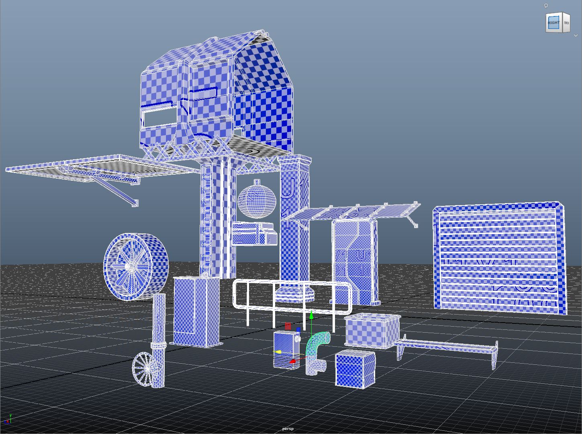Select the small spoked valve wheel

point(145,369)
